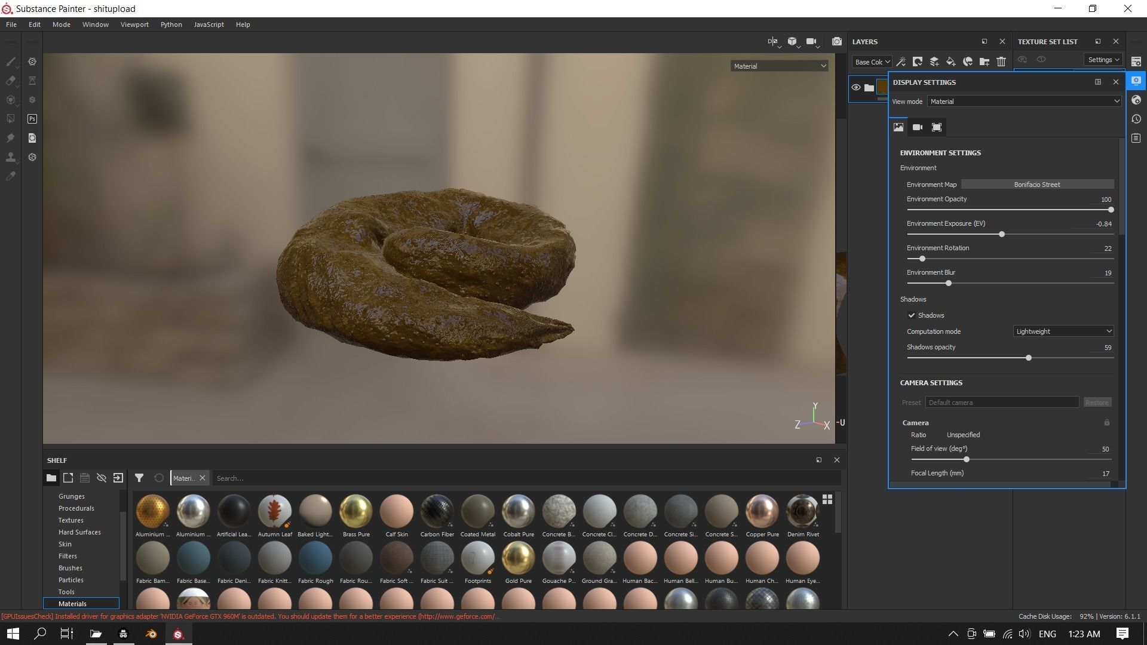
Task: Open the Viewport menu
Action: (x=134, y=24)
